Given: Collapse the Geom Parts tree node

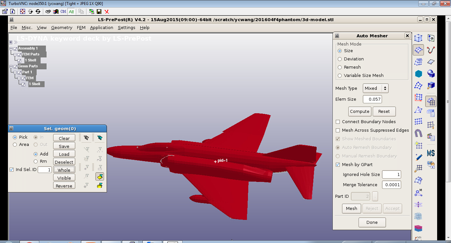Looking at the screenshot, I should point(11,66).
